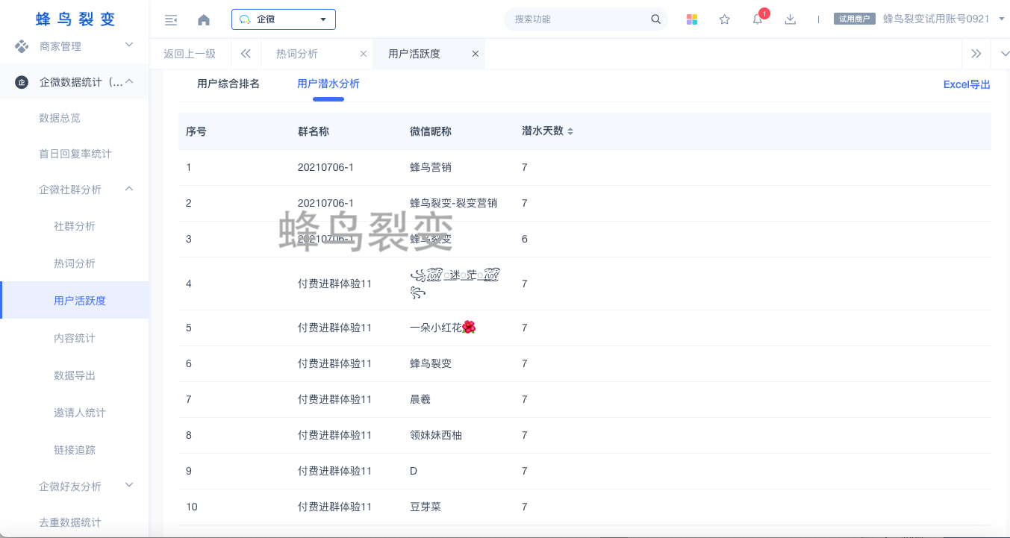Collapse the sidebar menu icon
Image resolution: width=1010 pixels, height=538 pixels.
coord(171,19)
